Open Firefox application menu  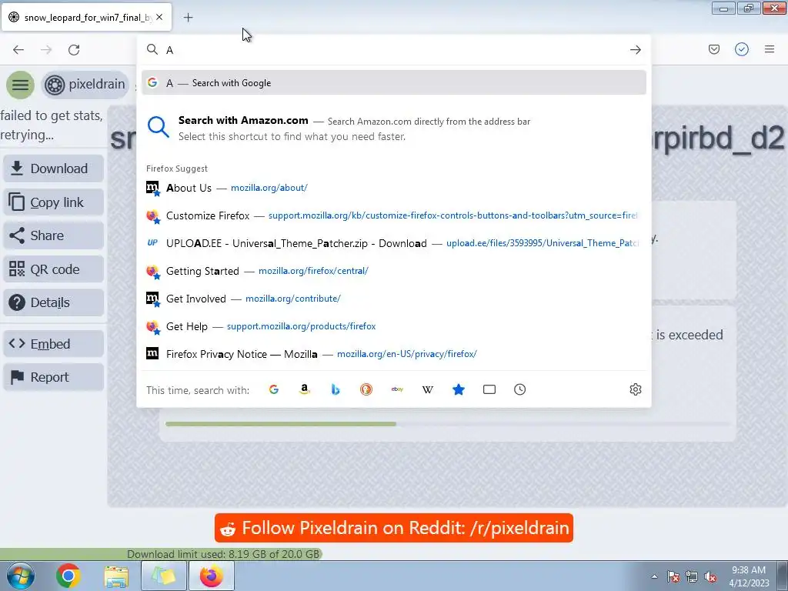pyautogui.click(x=770, y=49)
